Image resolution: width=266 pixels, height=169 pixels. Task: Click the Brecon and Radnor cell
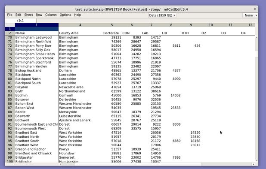[37, 149]
